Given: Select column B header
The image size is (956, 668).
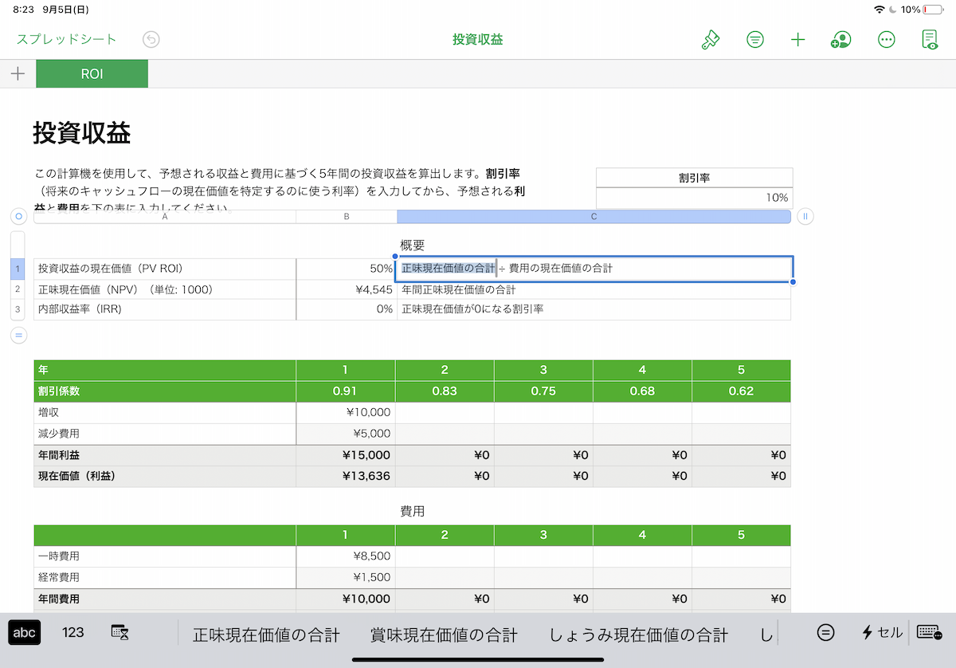Looking at the screenshot, I should [347, 217].
